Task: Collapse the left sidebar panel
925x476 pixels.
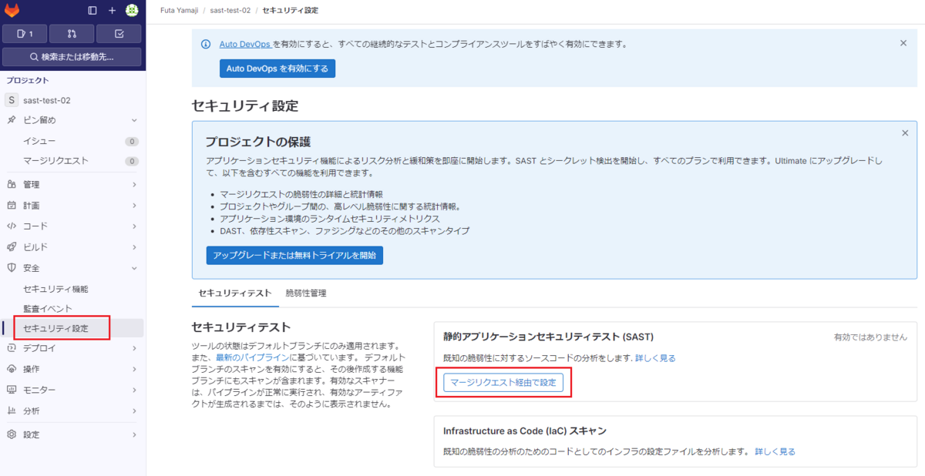Action: coord(92,11)
